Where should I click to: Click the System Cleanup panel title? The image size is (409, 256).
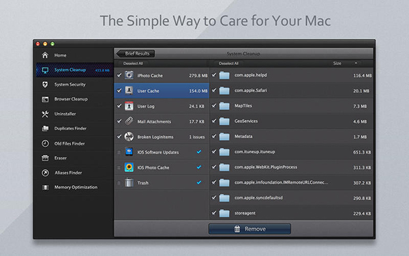pyautogui.click(x=243, y=53)
